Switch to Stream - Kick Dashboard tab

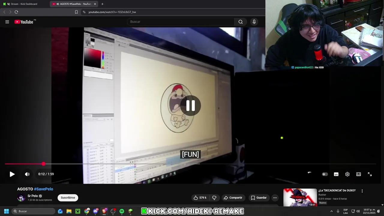(x=24, y=4)
